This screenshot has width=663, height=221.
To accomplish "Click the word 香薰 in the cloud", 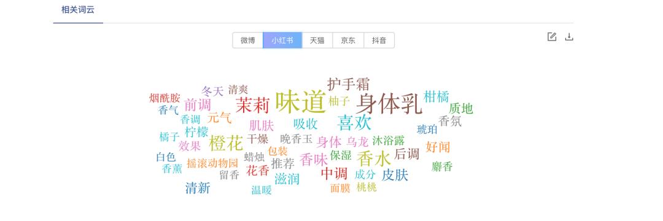I will [x=172, y=169].
